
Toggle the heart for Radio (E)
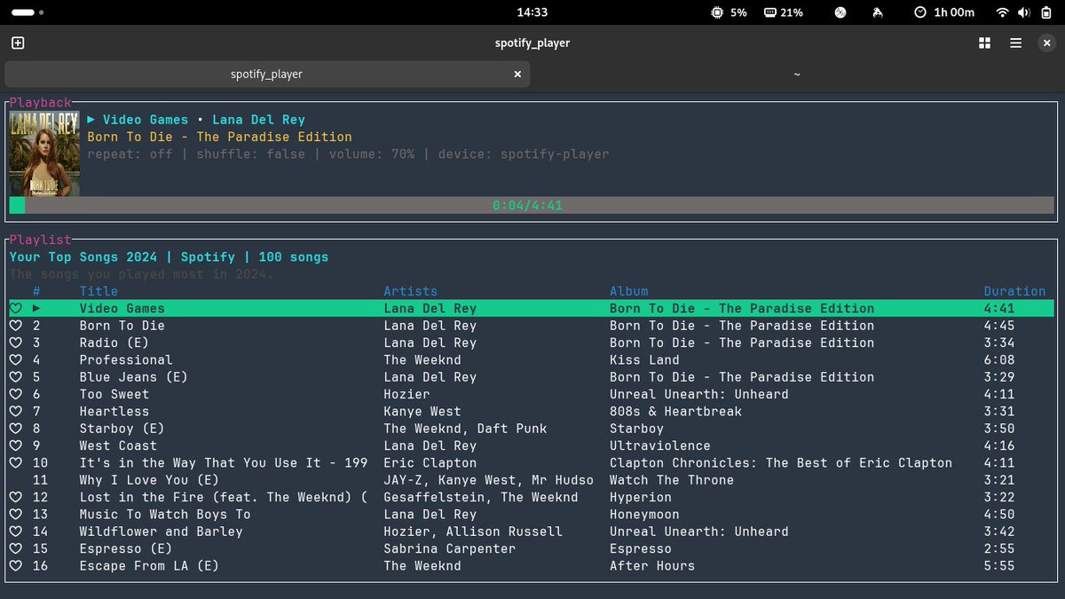(15, 343)
